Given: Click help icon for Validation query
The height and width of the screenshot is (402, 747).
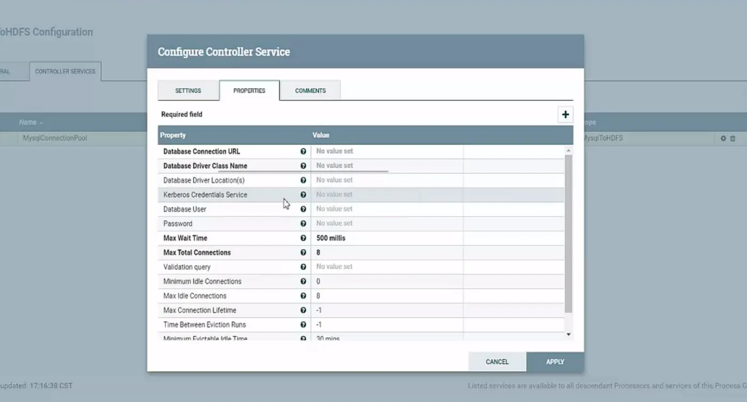Looking at the screenshot, I should point(303,267).
